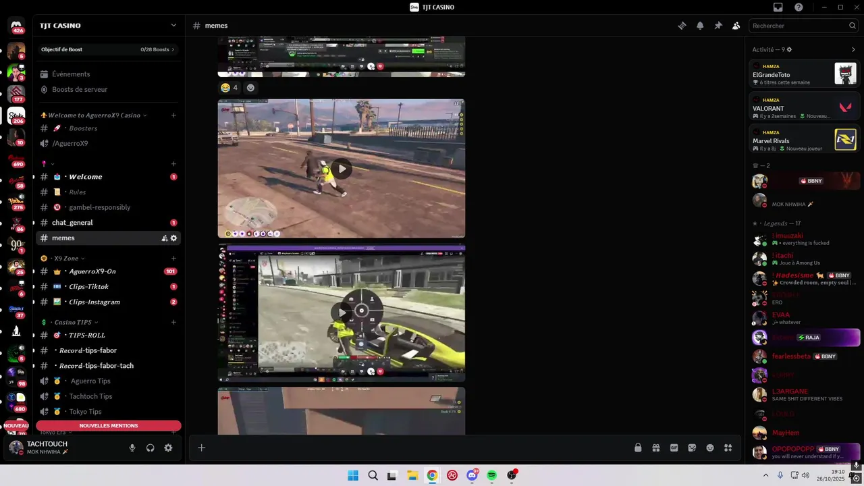864x486 pixels.
Task: Click the magnifier in Rechercher box
Action: pos(852,26)
